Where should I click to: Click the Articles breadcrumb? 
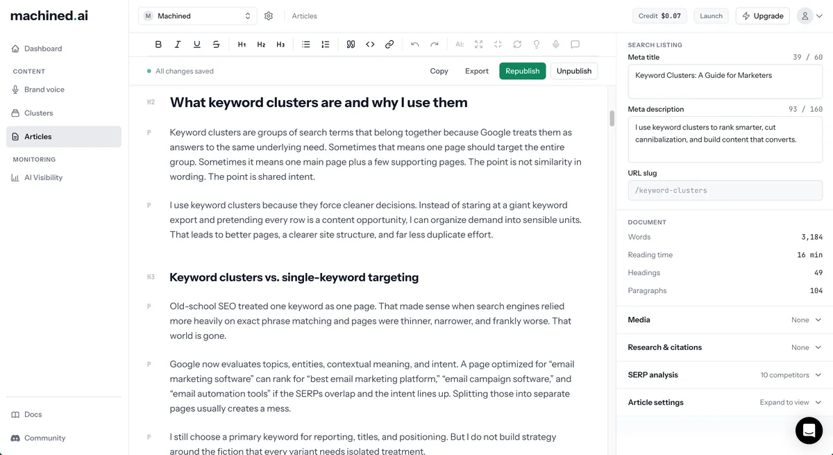coord(304,16)
